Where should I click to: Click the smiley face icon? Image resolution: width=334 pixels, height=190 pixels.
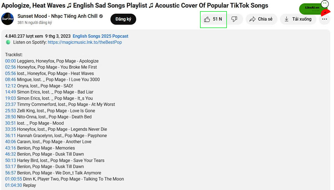pos(325,4)
